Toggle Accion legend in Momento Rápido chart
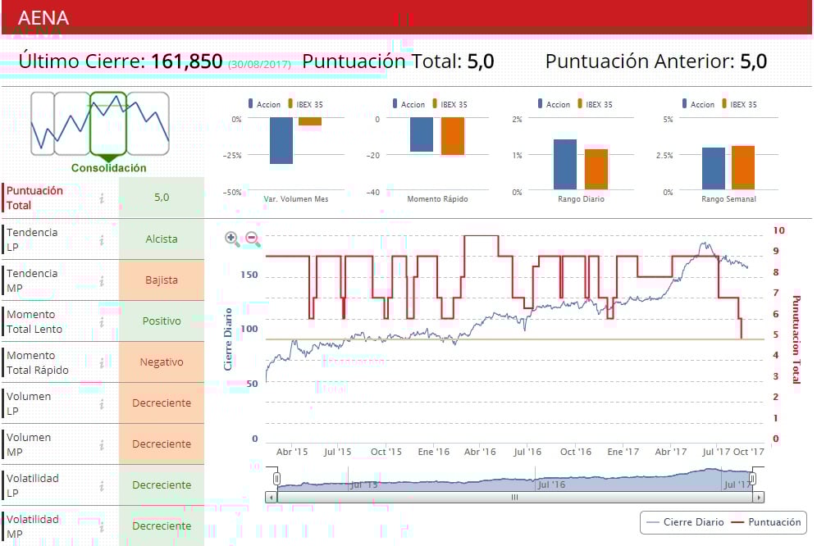The width and height of the screenshot is (817, 546). [x=408, y=104]
